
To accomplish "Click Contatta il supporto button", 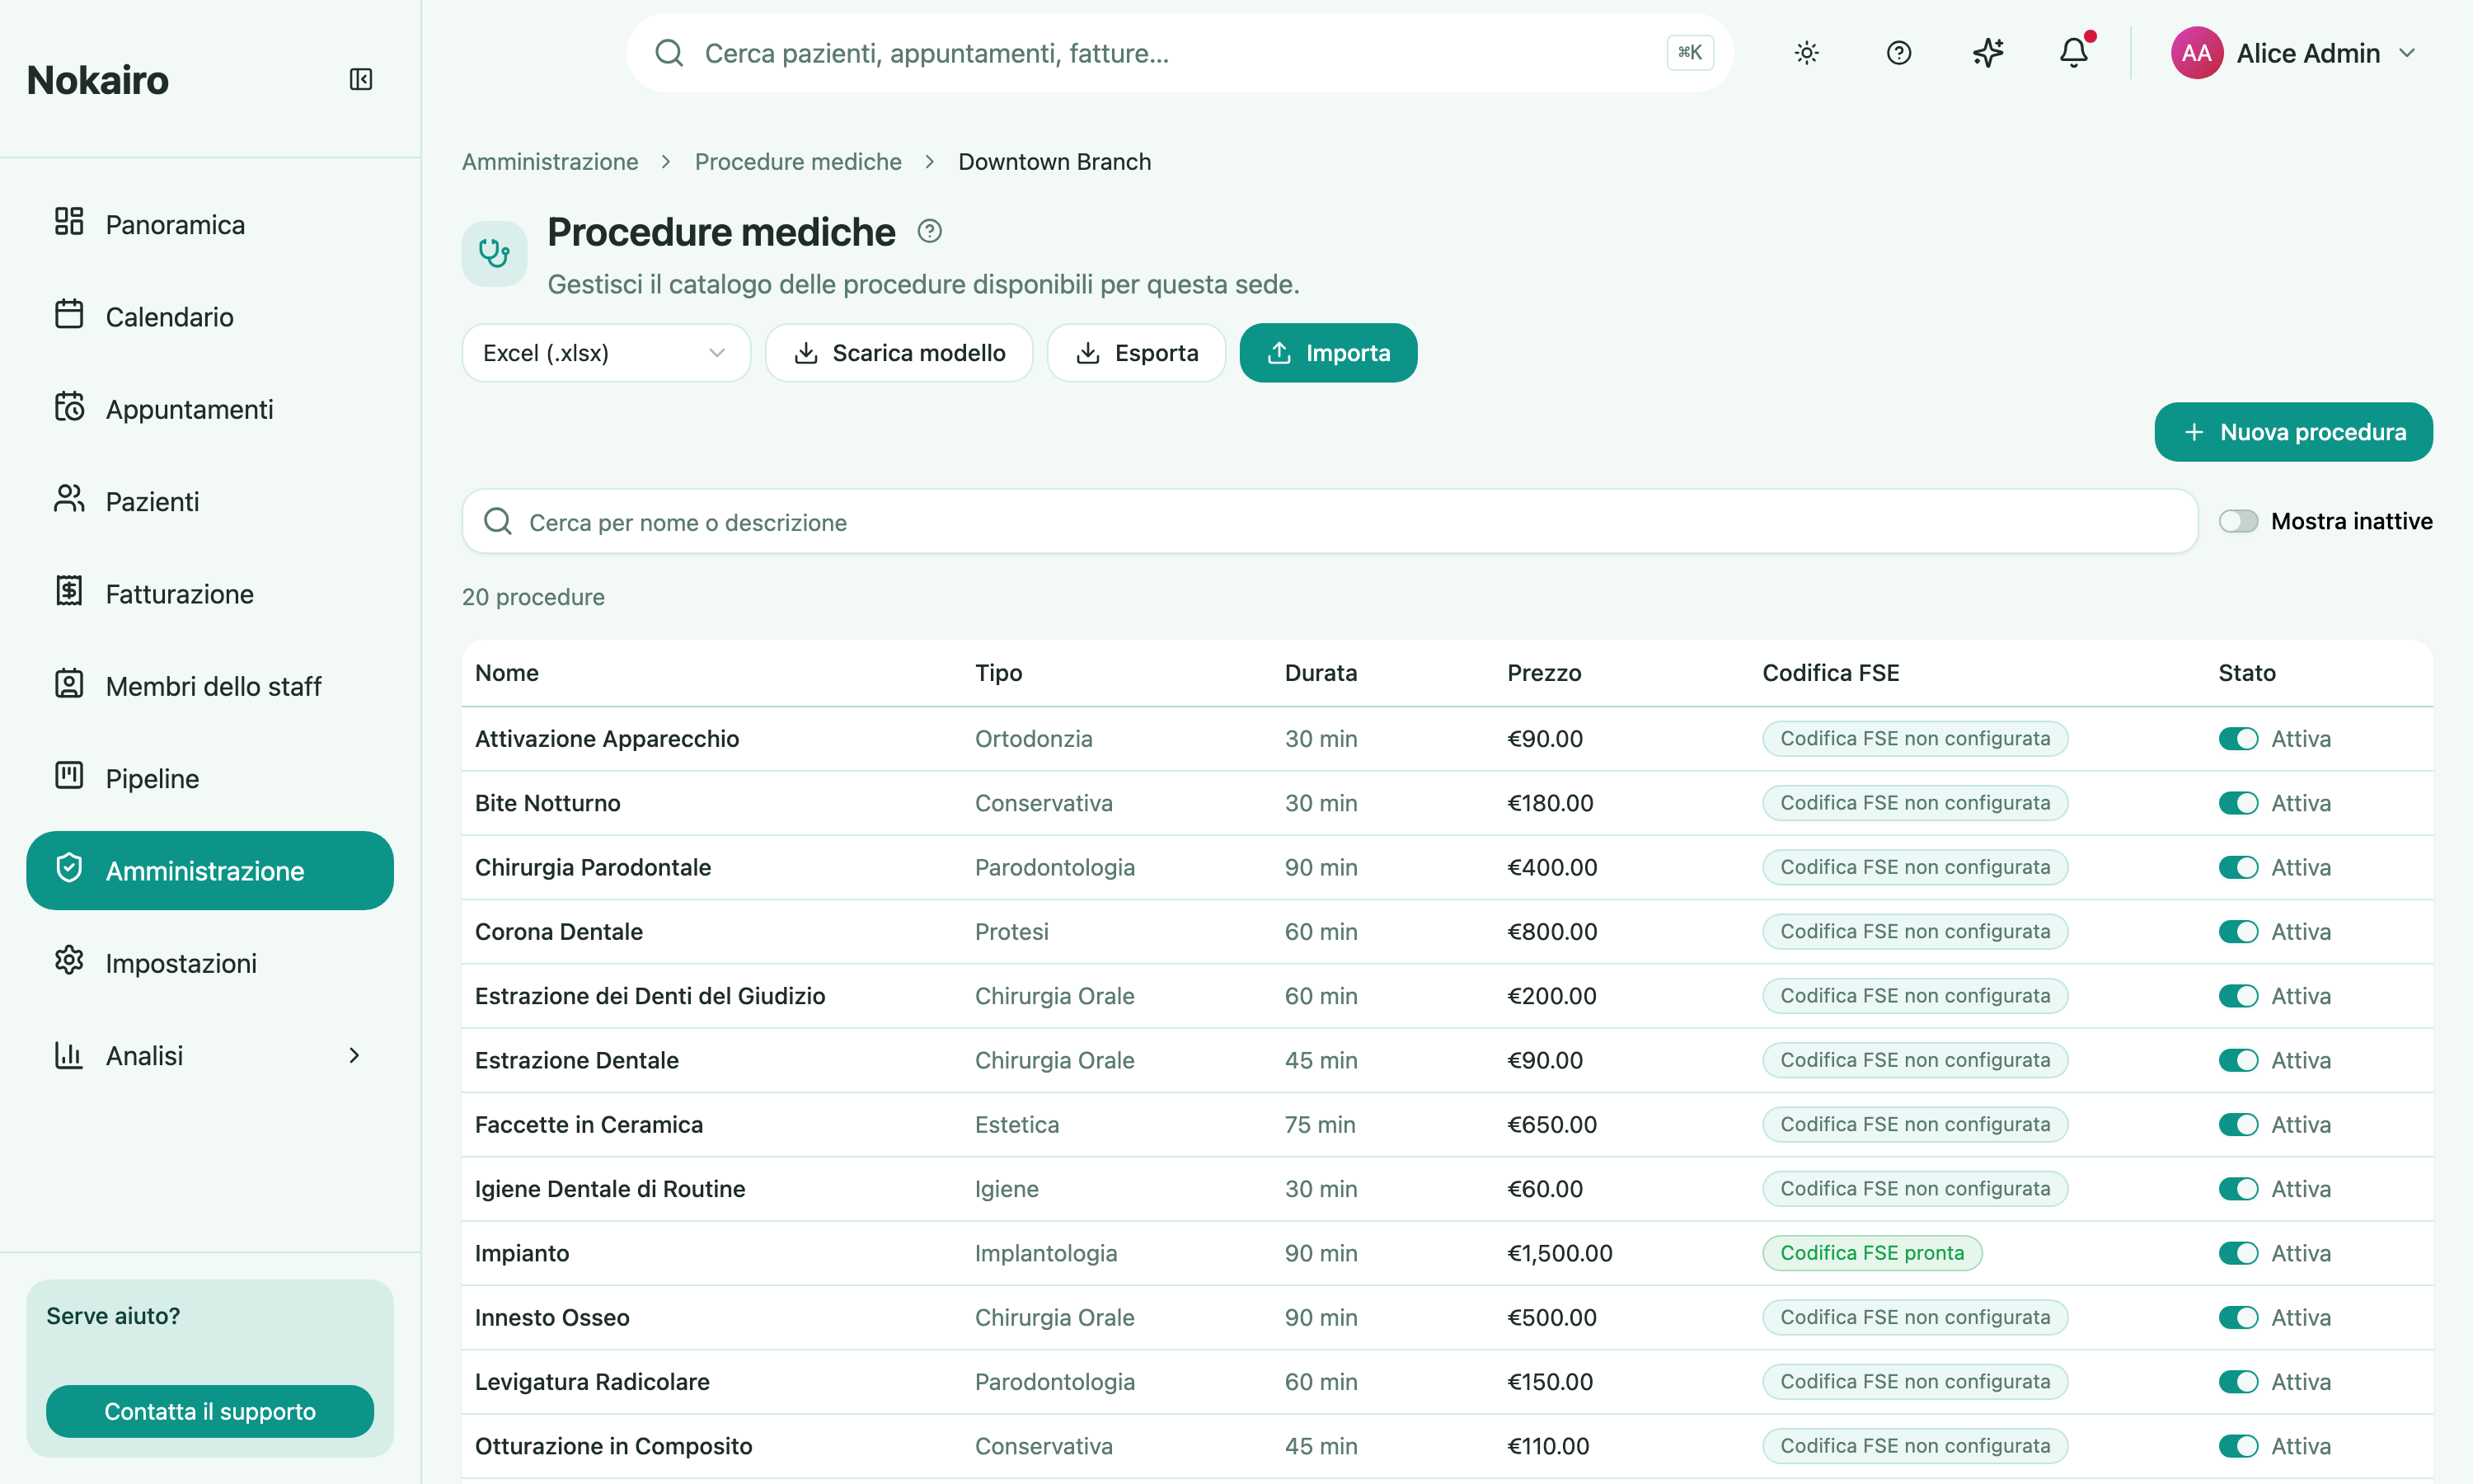I will pyautogui.click(x=210, y=1411).
